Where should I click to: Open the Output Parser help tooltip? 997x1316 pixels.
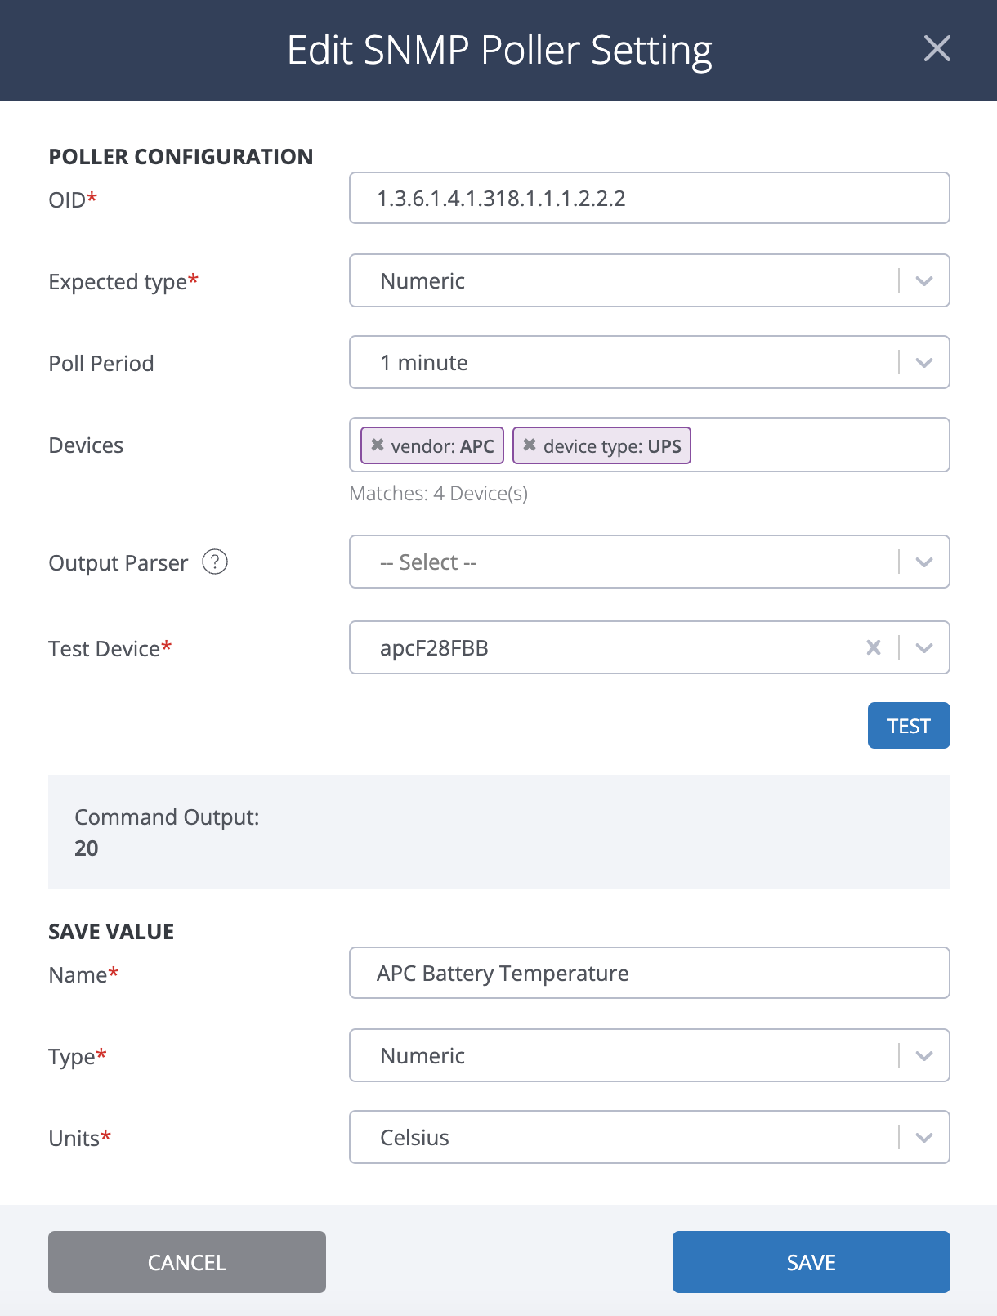coord(214,562)
